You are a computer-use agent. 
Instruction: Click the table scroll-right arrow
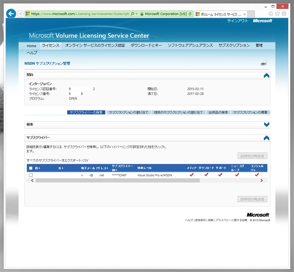point(262,181)
